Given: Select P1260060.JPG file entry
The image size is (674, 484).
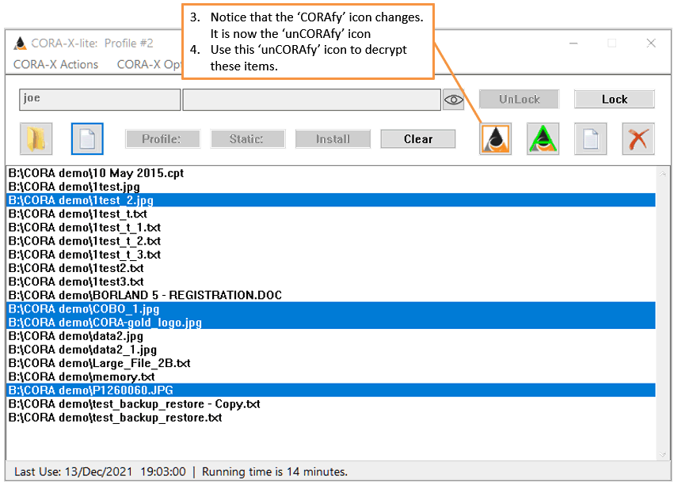Looking at the screenshot, I should pyautogui.click(x=90, y=390).
